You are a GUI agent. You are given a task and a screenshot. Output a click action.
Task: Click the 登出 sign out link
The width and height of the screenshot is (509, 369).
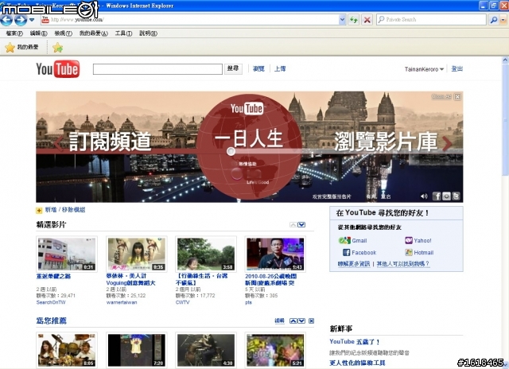coord(457,68)
